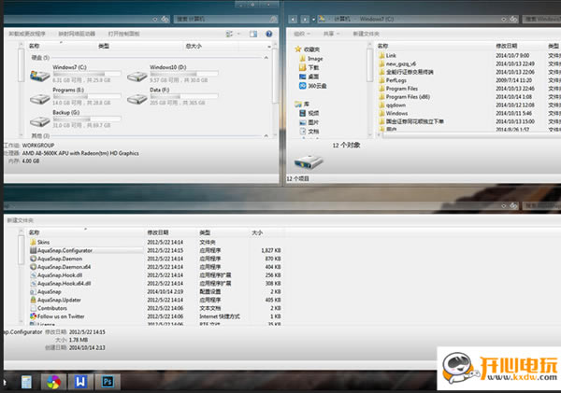Image resolution: width=561 pixels, height=393 pixels.
Task: Click the refresh icon in Windows7 (C:) address bar
Action: 513,19
